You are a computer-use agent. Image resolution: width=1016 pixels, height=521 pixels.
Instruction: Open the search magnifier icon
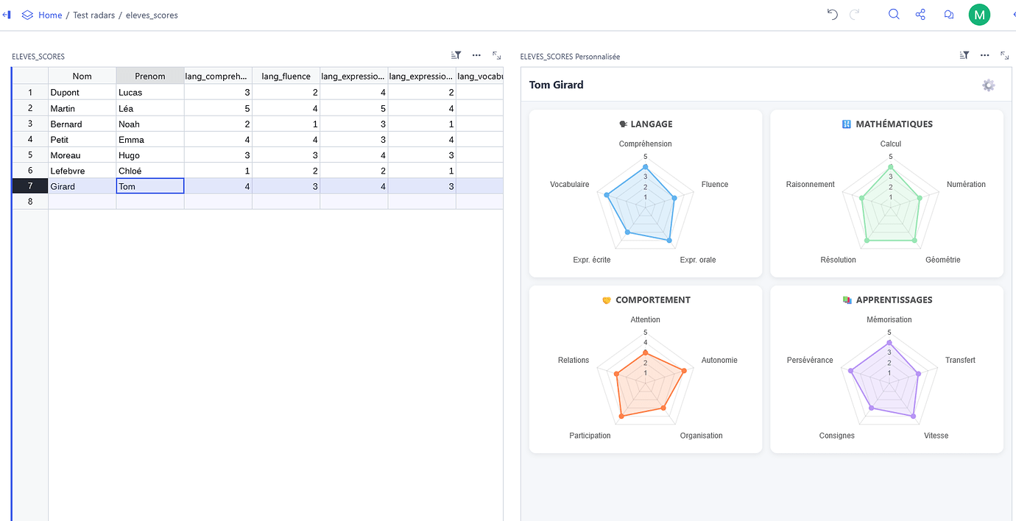click(894, 14)
